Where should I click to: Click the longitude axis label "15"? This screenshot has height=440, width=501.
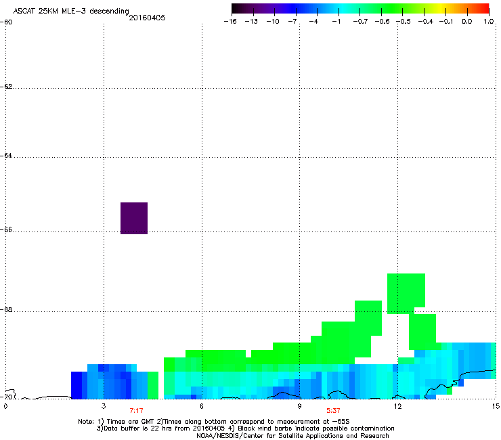pos(496,406)
